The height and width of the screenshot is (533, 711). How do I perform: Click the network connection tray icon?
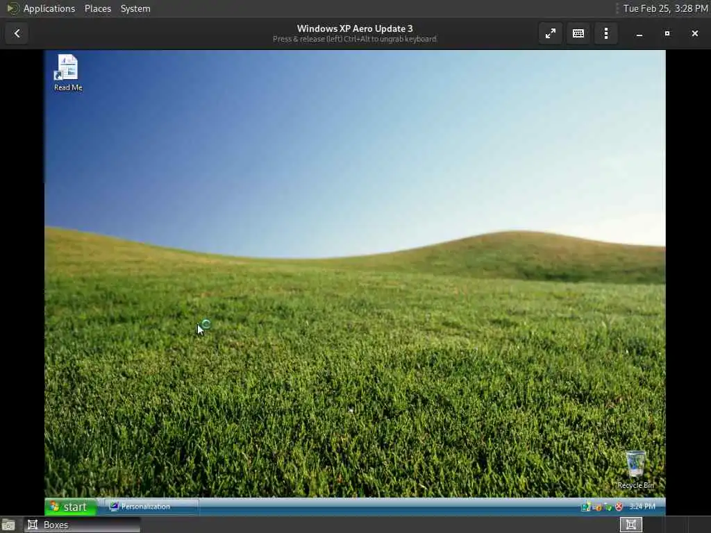586,506
